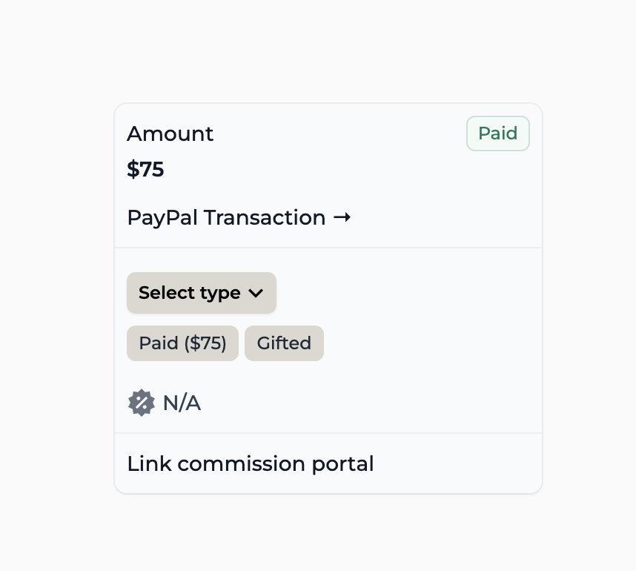
Task: Click Link commission portal
Action: pos(251,464)
